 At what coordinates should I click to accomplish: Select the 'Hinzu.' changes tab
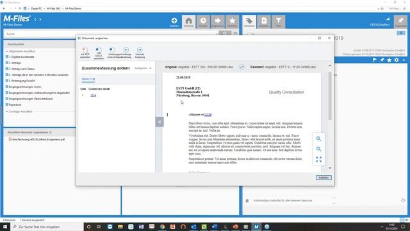click(x=88, y=79)
